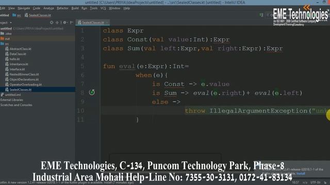Click the 'eval' function name on line 5
This screenshot has width=330, height=185.
127,66
